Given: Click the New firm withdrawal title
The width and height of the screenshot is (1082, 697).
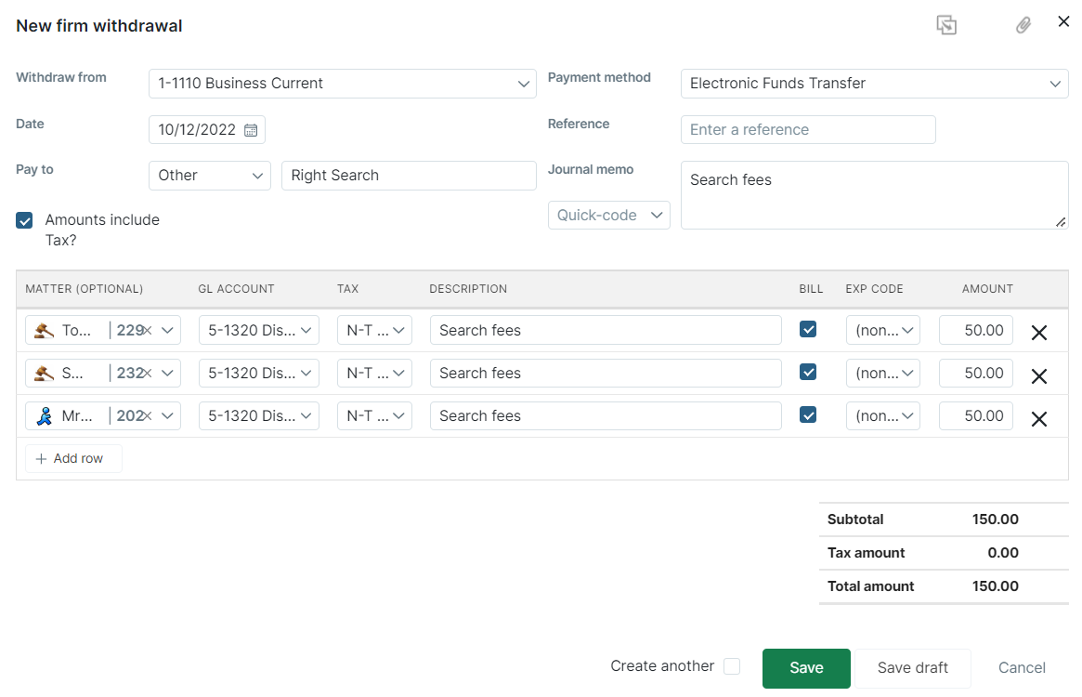Looking at the screenshot, I should coord(99,26).
